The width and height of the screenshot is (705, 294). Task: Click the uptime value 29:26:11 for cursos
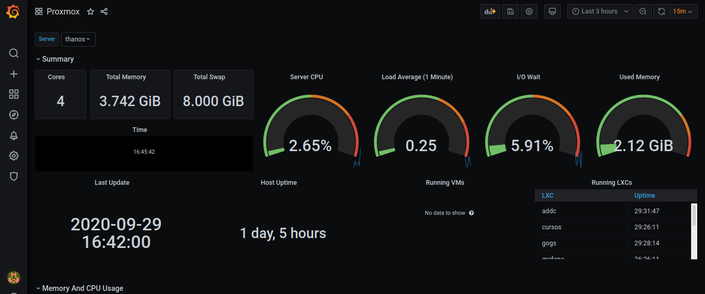click(647, 227)
